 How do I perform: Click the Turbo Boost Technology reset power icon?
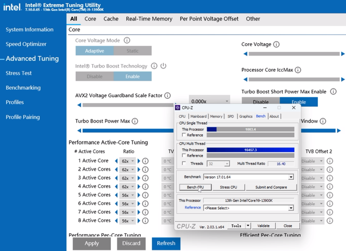click(163, 66)
